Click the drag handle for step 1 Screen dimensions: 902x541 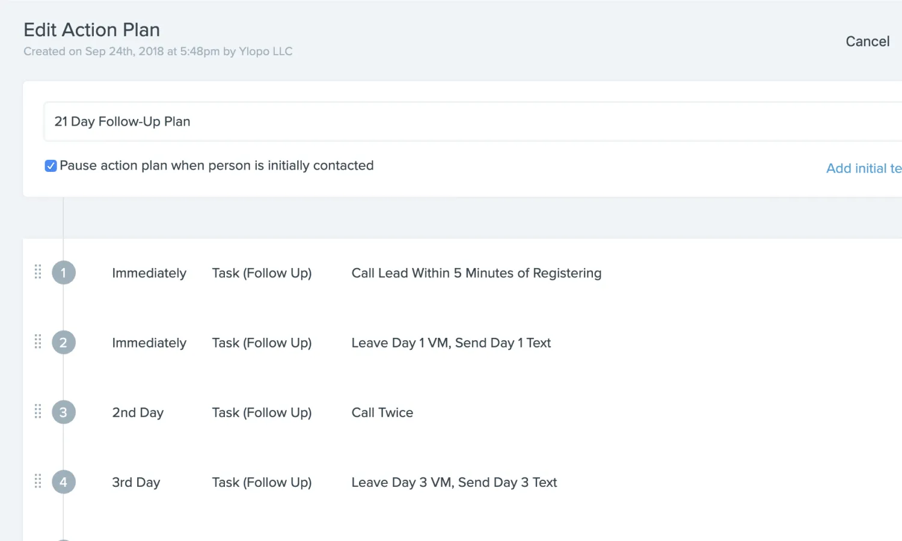click(x=37, y=272)
